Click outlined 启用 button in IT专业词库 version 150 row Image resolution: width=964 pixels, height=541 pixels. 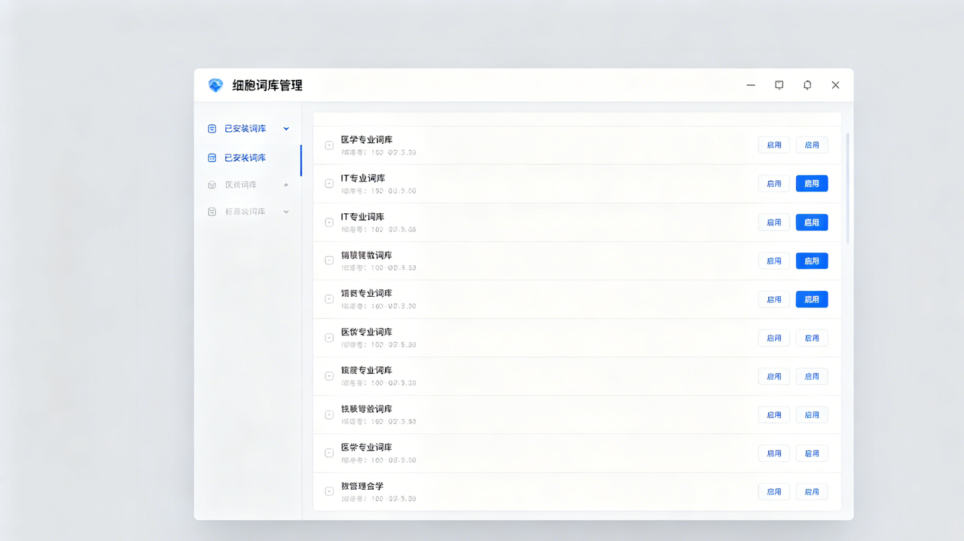774,183
